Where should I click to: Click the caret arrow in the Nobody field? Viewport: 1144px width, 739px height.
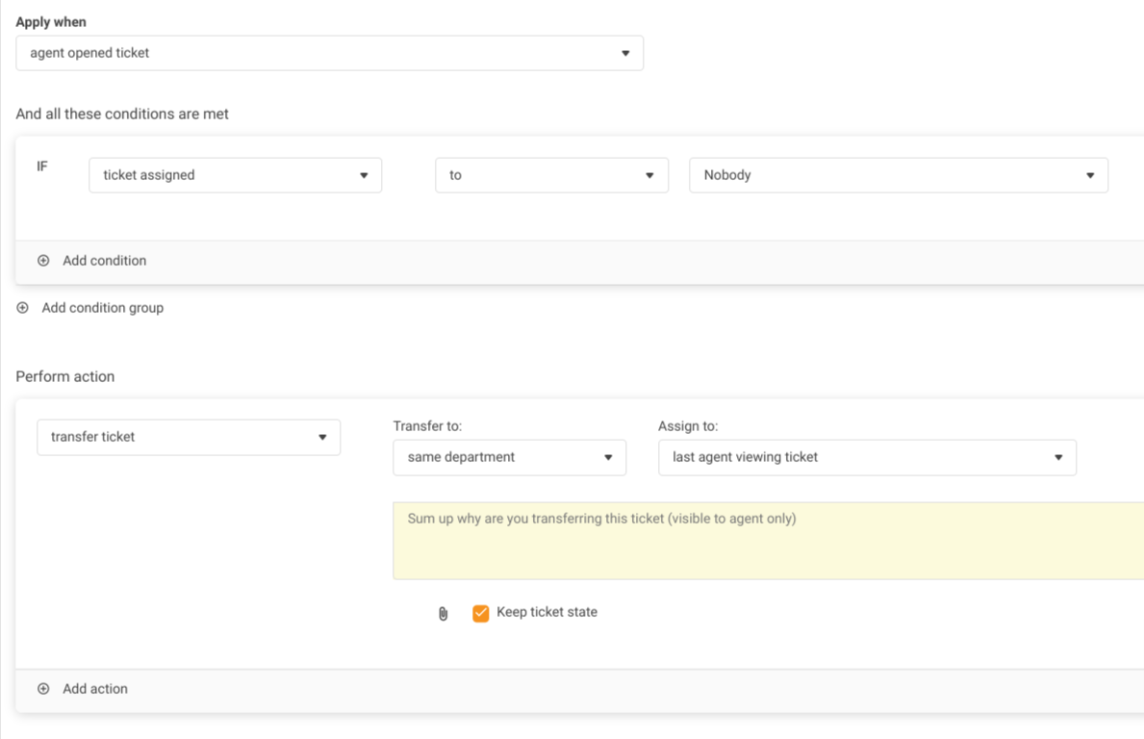point(1090,175)
